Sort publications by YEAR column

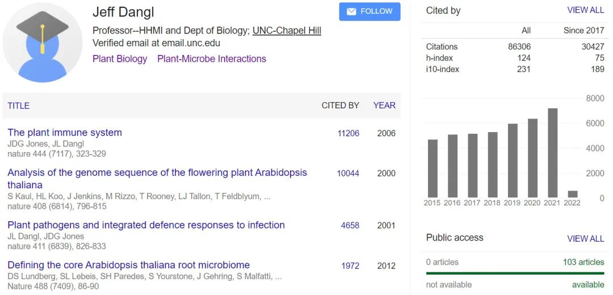[x=384, y=106]
